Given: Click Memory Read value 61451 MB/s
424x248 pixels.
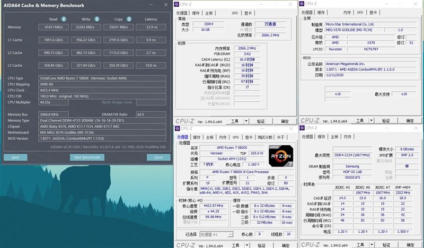Looking at the screenshot, I should point(54,27).
